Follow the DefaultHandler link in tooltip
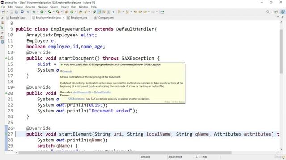286x160 pixels. (102, 92)
